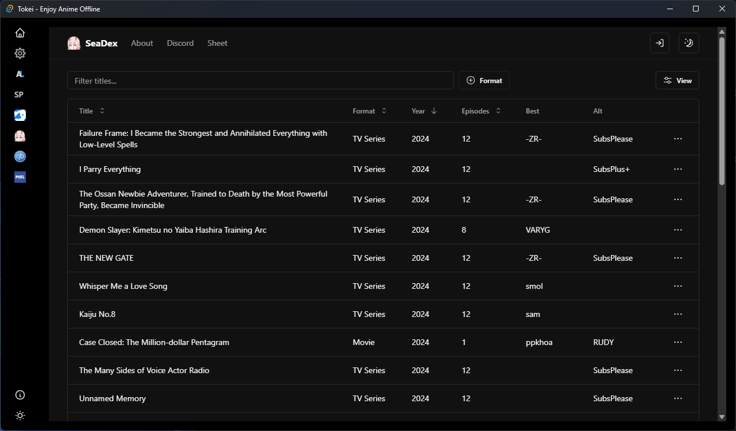The image size is (736, 431).
Task: Sort by the Year column header
Action: coord(424,111)
